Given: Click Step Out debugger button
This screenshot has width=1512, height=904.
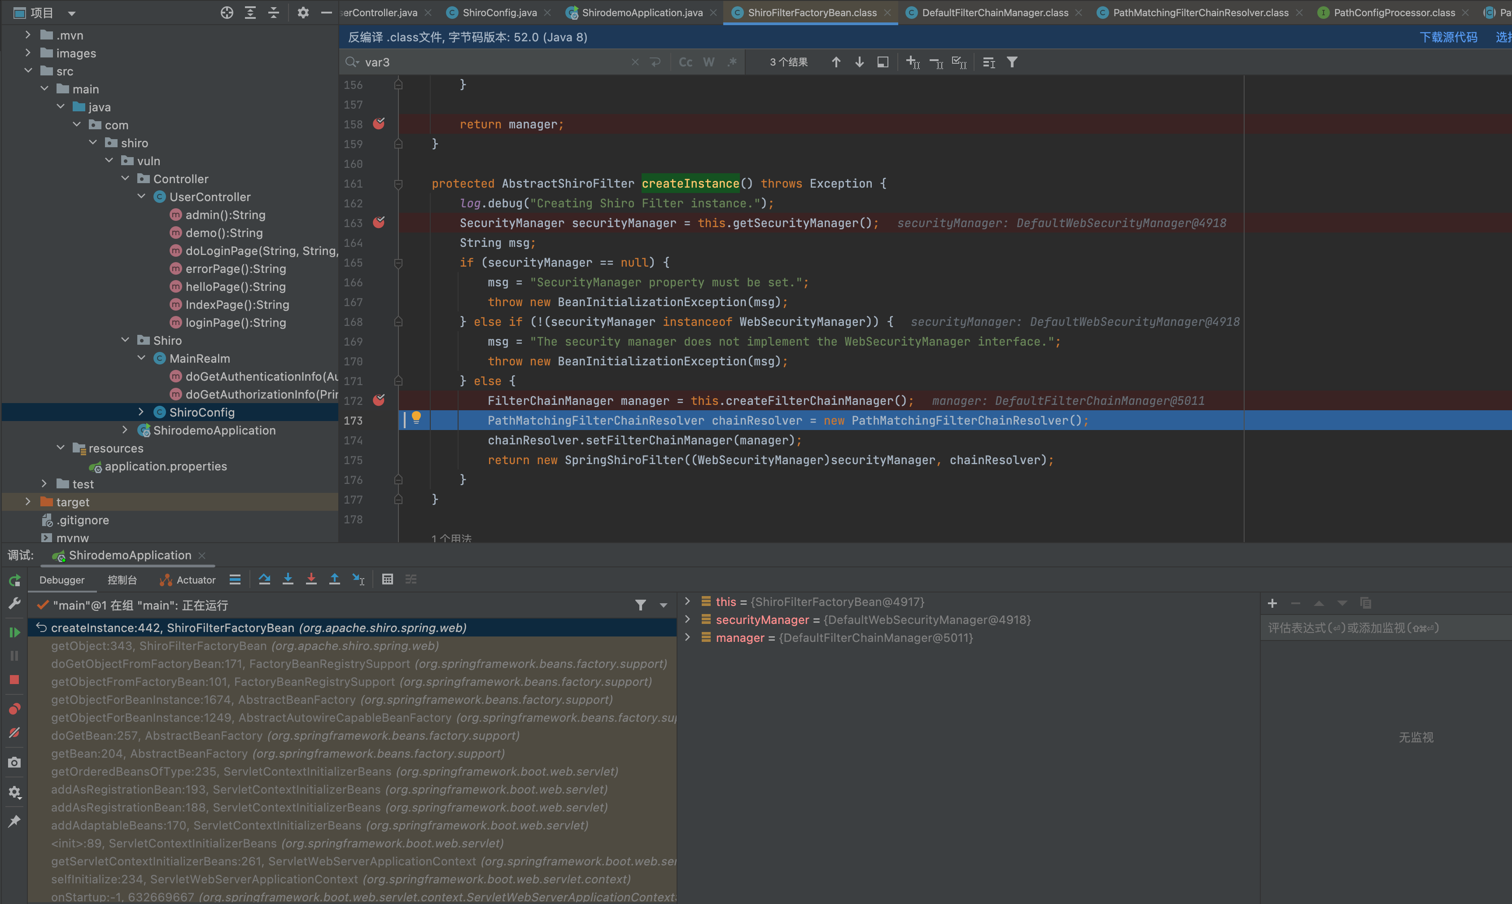Looking at the screenshot, I should pos(334,579).
